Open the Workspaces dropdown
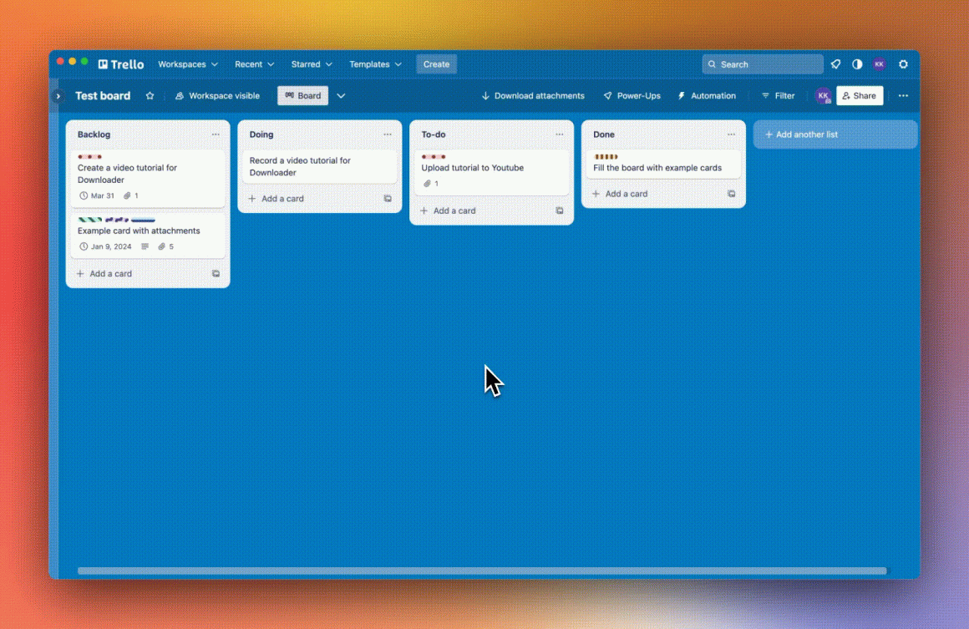 click(188, 64)
